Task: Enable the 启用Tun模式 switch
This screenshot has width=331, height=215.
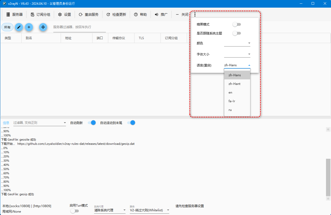Action: tap(75, 211)
